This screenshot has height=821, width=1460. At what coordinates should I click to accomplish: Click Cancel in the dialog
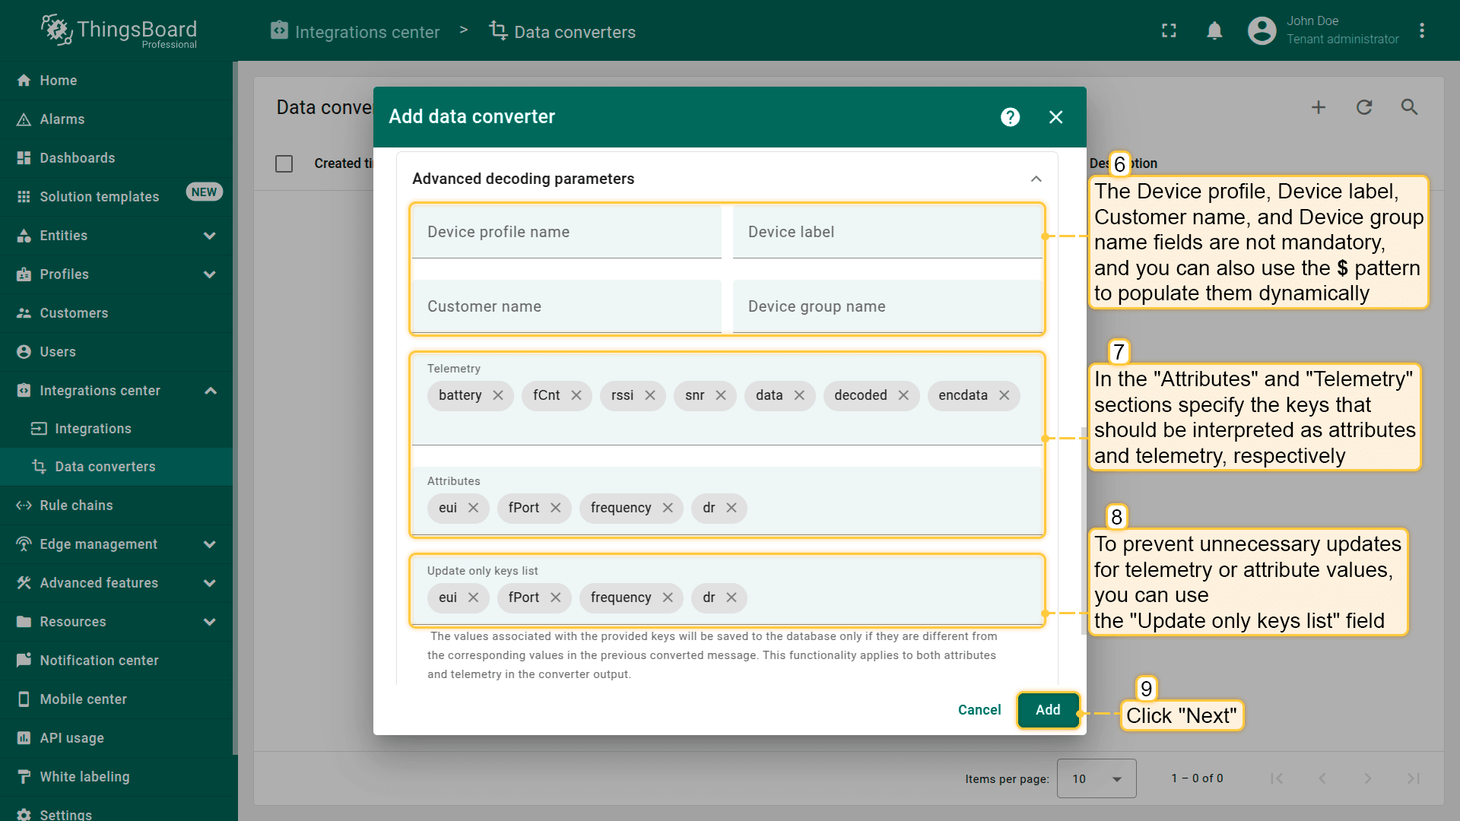979,710
